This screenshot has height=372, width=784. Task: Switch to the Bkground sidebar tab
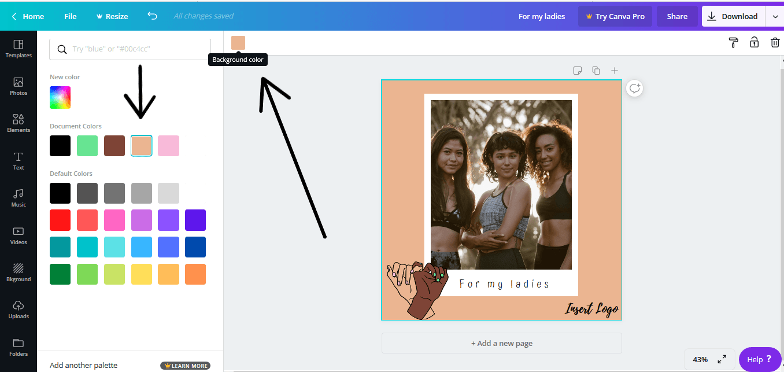[x=19, y=272]
